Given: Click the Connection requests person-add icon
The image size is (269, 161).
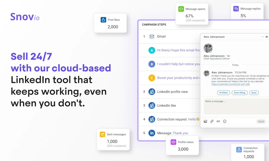Looking at the screenshot, I should tap(239, 149).
